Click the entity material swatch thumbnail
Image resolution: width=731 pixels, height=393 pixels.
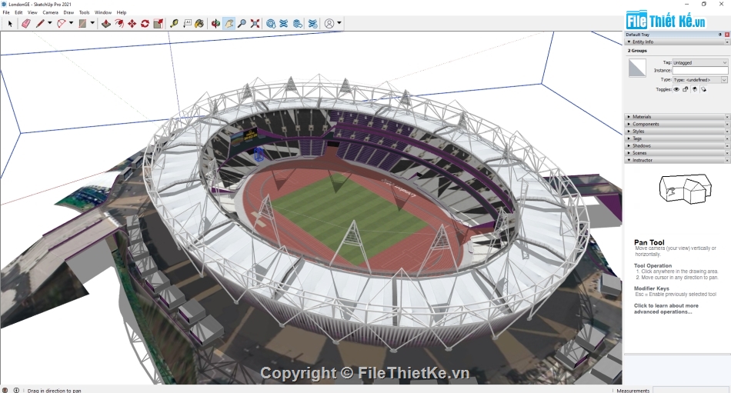(637, 68)
